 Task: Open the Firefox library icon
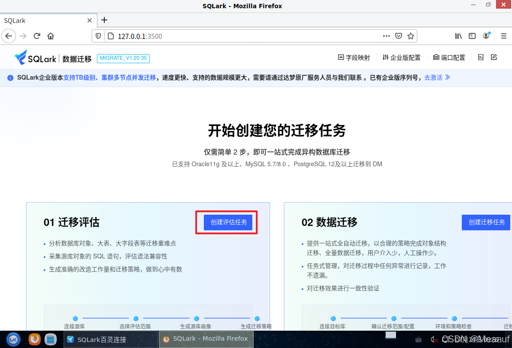point(458,36)
